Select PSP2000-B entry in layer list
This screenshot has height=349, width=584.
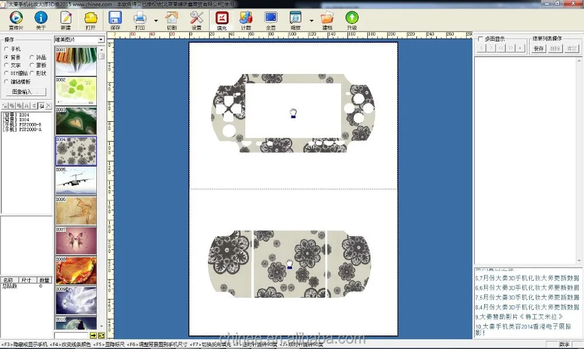tap(23, 125)
